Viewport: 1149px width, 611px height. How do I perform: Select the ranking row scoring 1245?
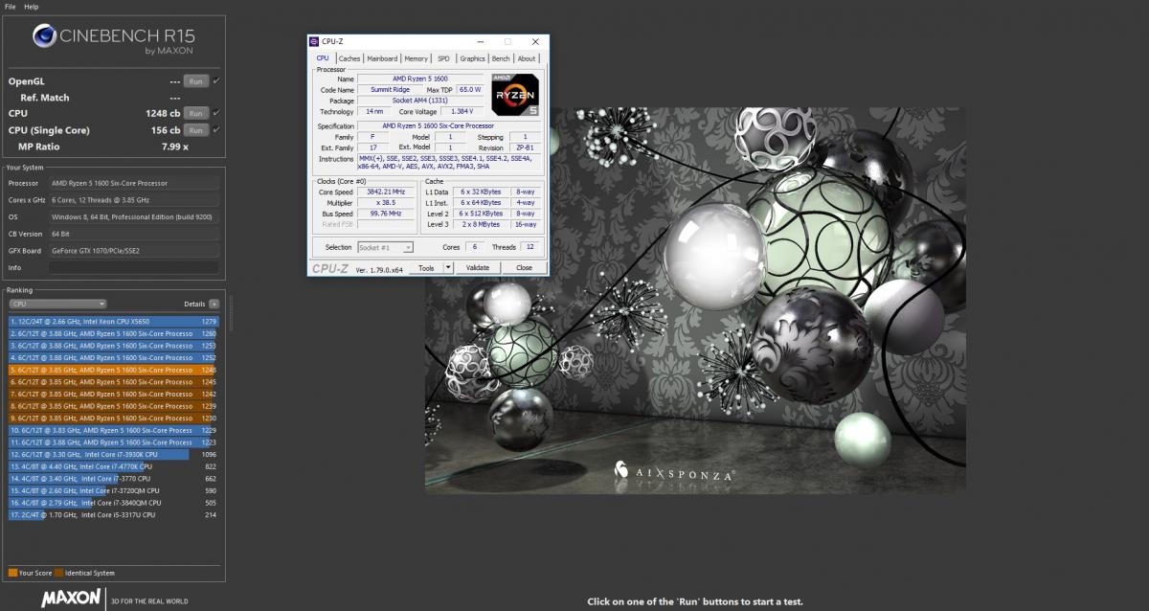coord(114,381)
